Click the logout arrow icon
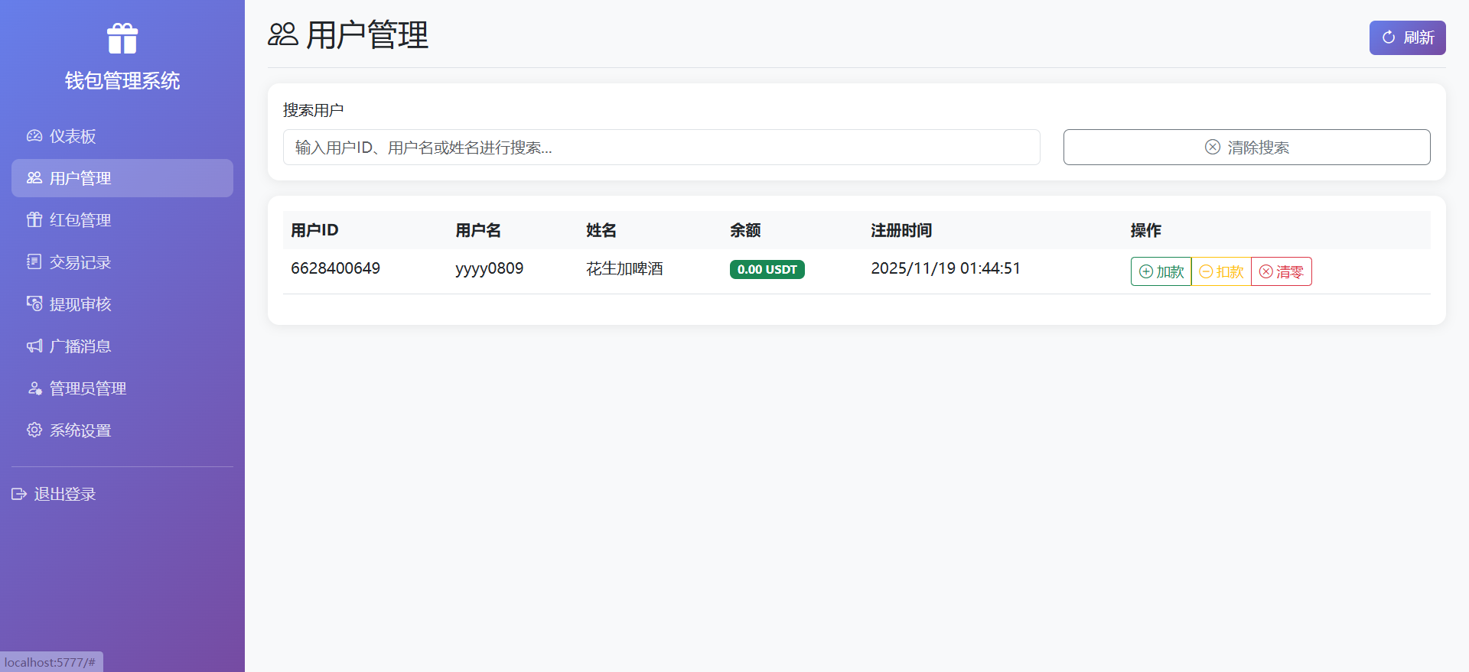Image resolution: width=1469 pixels, height=672 pixels. point(19,494)
